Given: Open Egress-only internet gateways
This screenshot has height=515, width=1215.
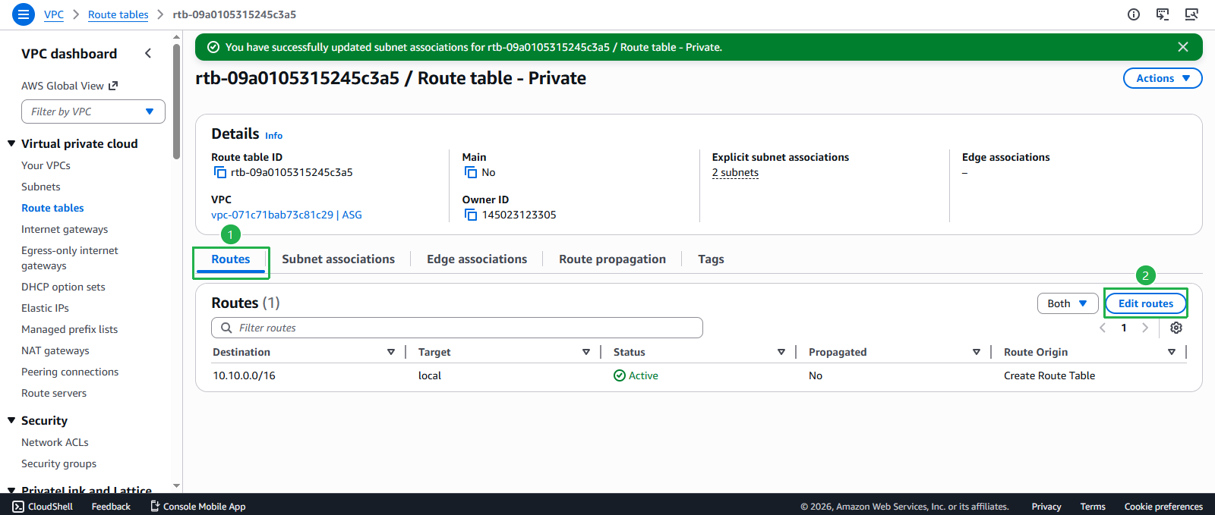Looking at the screenshot, I should click(x=70, y=258).
